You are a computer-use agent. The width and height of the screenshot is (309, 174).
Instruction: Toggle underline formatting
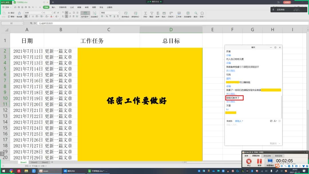pos(32,16)
